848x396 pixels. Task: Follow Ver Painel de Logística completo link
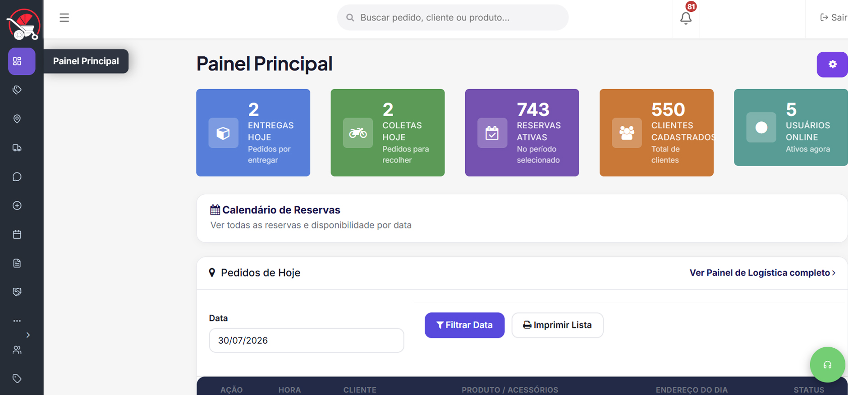(x=762, y=273)
